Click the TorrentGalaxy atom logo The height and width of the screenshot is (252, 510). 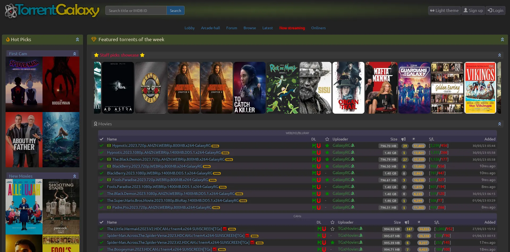(11, 11)
